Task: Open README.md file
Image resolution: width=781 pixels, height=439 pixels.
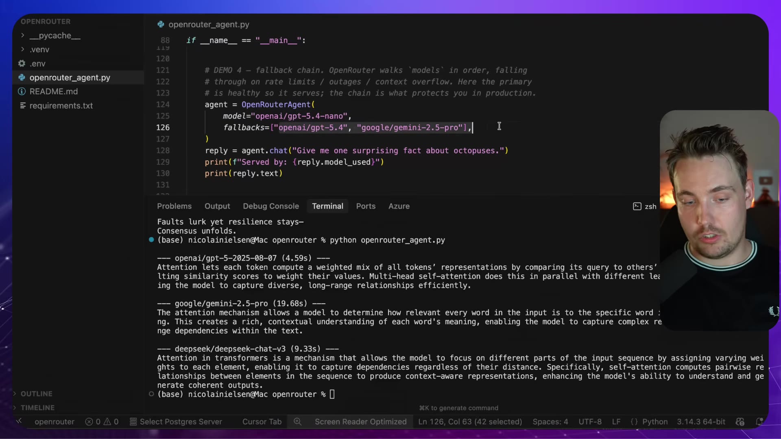Action: 53,91
